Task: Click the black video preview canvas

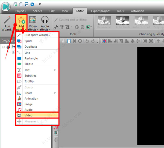Action: pos(151,96)
